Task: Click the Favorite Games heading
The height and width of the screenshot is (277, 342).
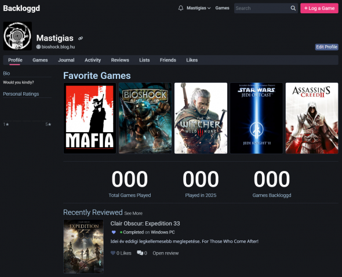Action: [97, 76]
